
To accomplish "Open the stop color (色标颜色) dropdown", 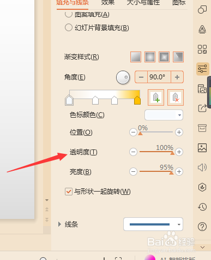I will click(x=164, y=115).
